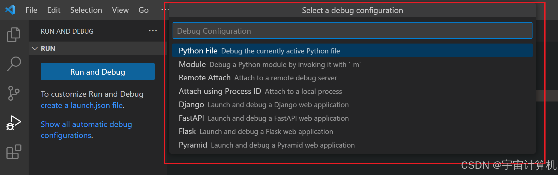Open the View menu
This screenshot has height=175, width=558.
(120, 10)
